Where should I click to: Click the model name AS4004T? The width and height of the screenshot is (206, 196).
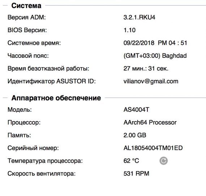pos(136,110)
